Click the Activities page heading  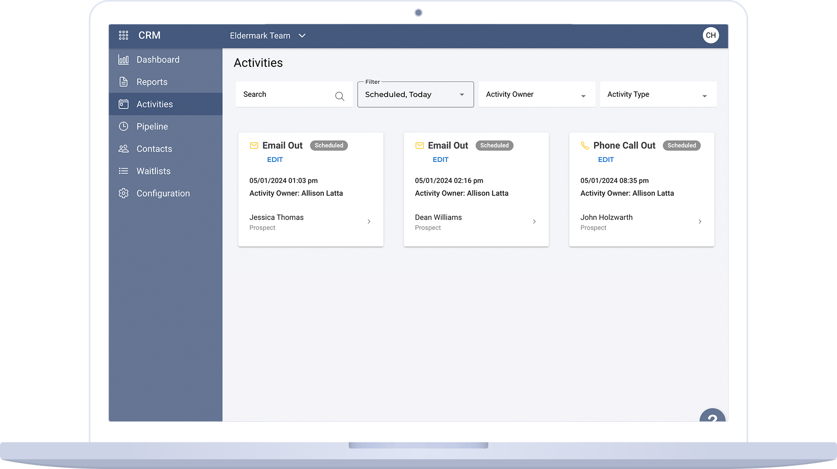coord(258,63)
